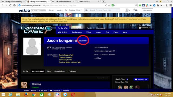173x97 pixels.
Task: Open the Following tab
Action: (x=72, y=71)
